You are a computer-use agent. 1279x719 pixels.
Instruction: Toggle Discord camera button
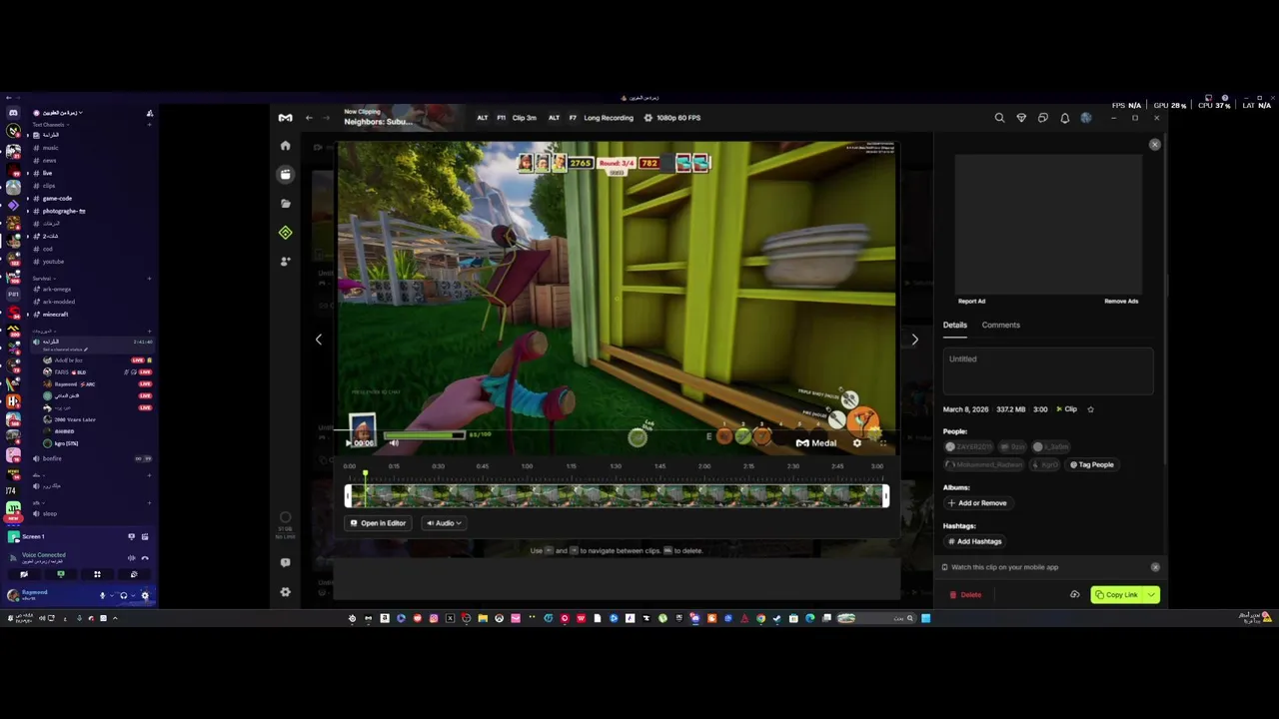24,574
